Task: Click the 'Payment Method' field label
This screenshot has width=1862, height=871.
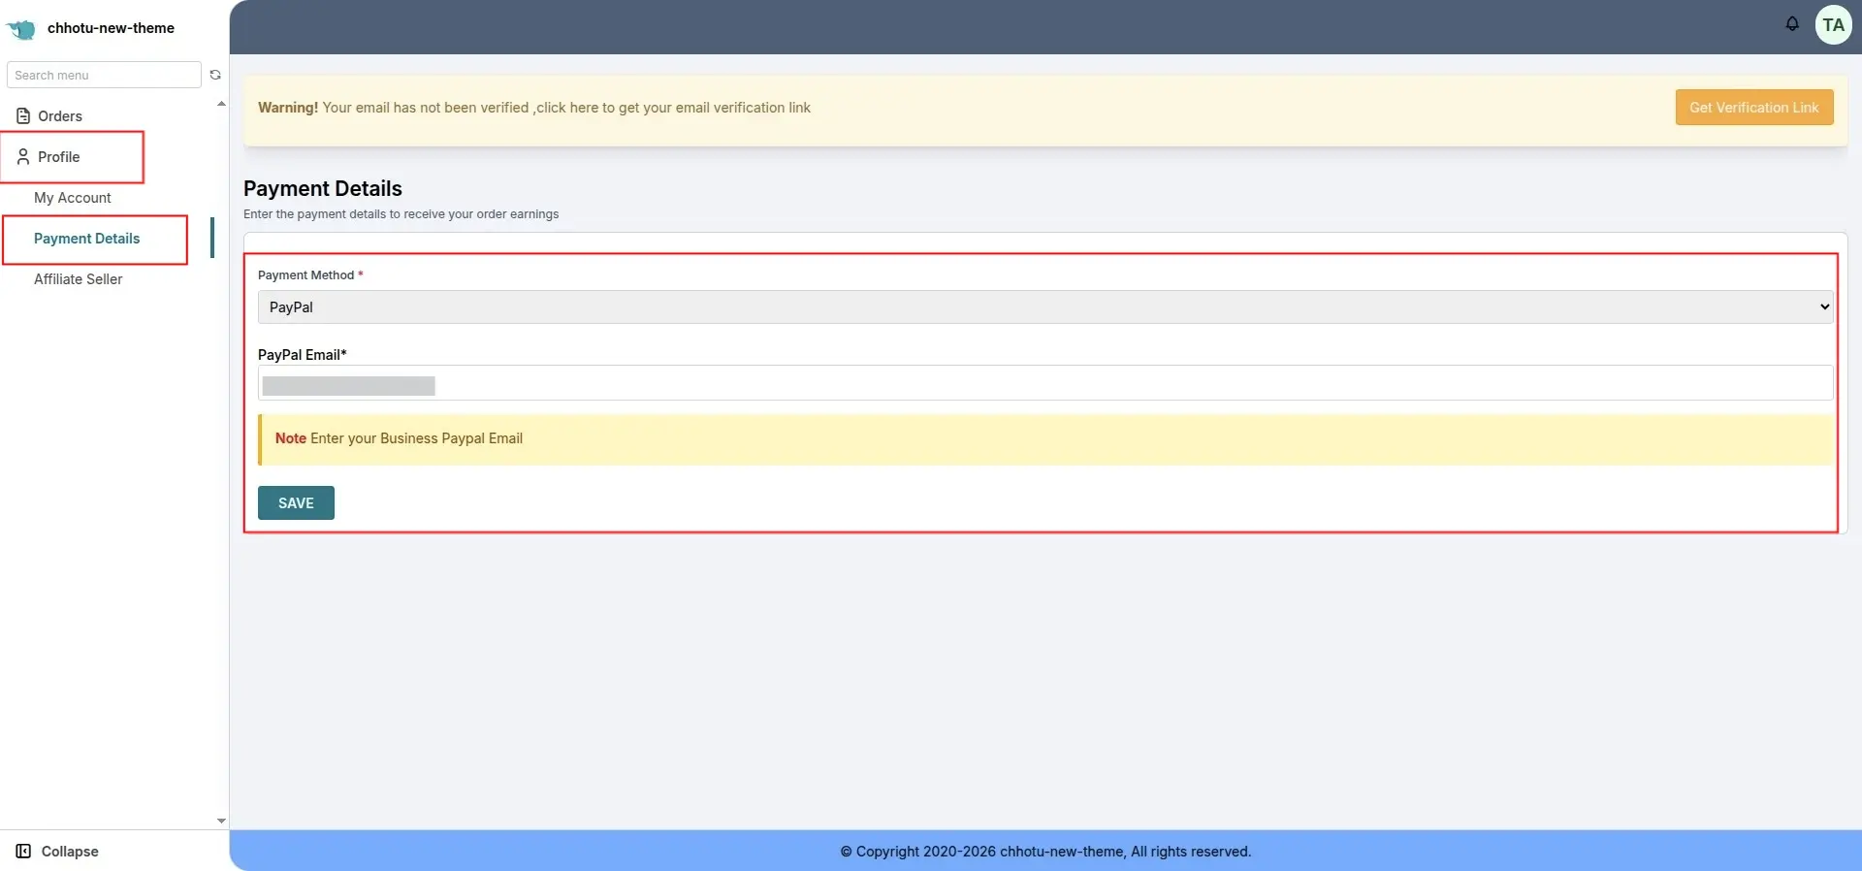Action: pos(310,275)
